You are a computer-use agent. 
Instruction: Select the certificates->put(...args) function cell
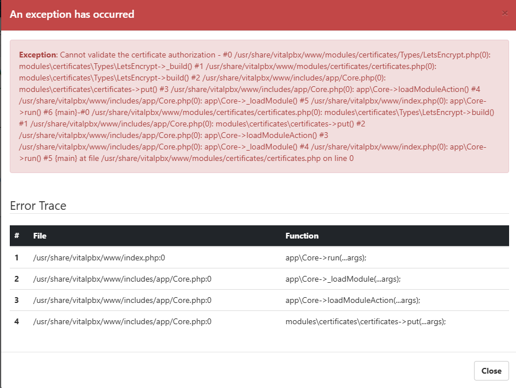tap(366, 321)
